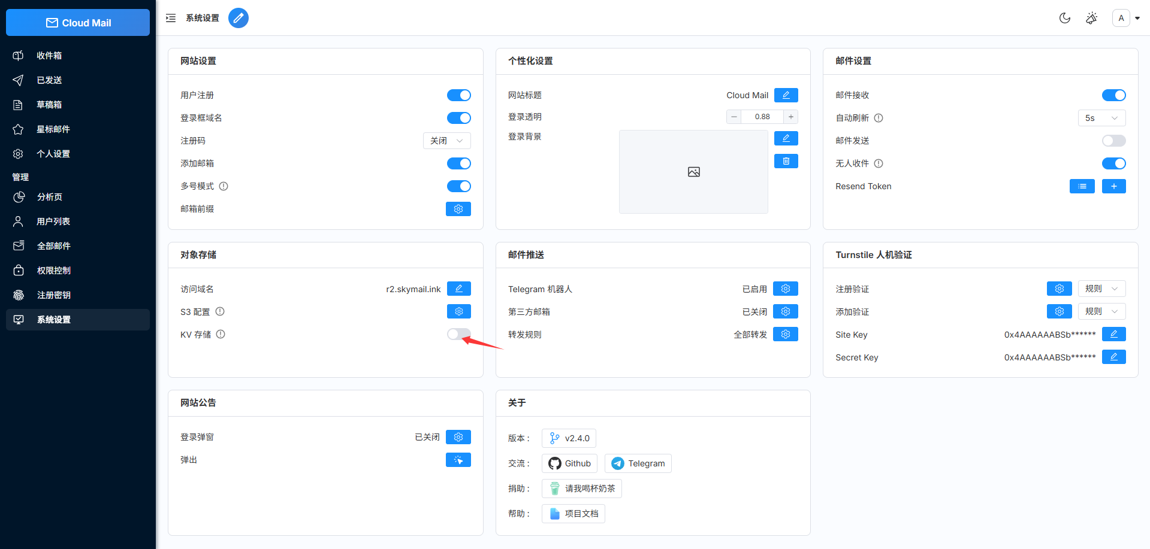Open 用户列表 in the sidebar

pos(53,222)
